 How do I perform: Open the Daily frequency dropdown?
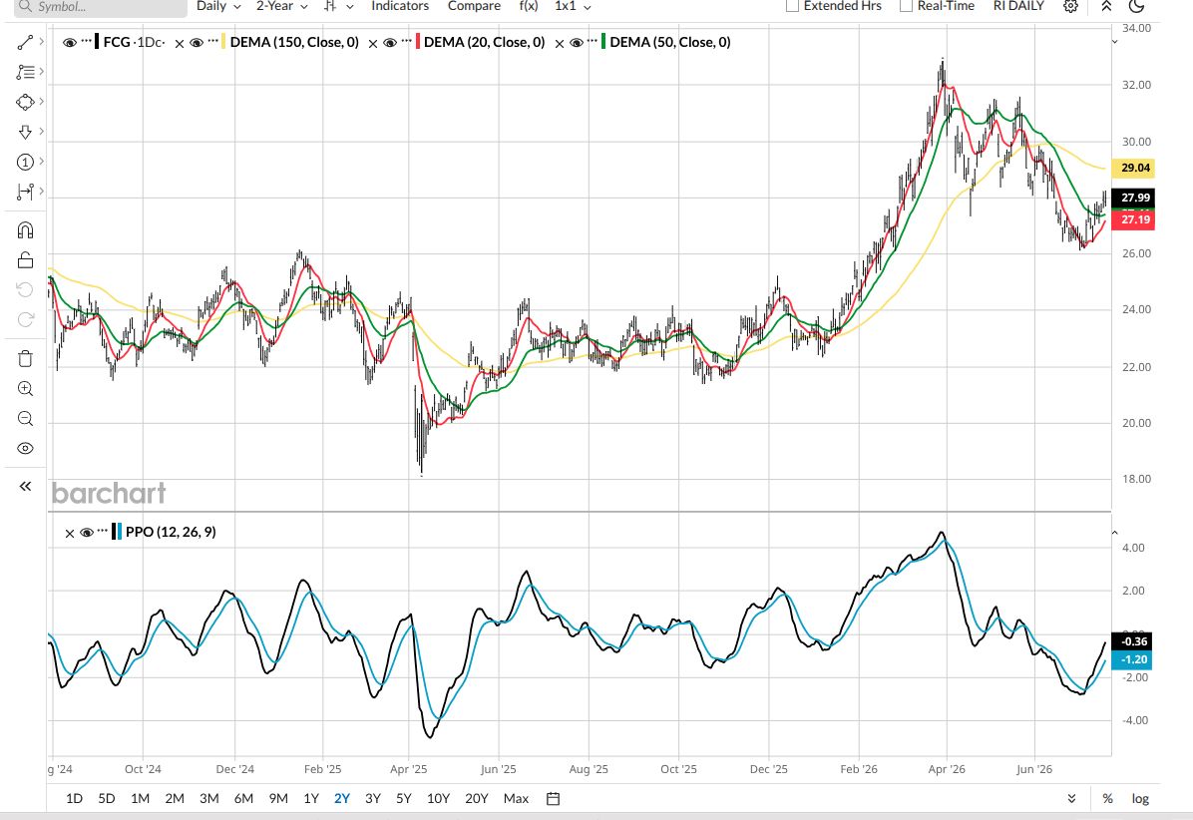218,6
